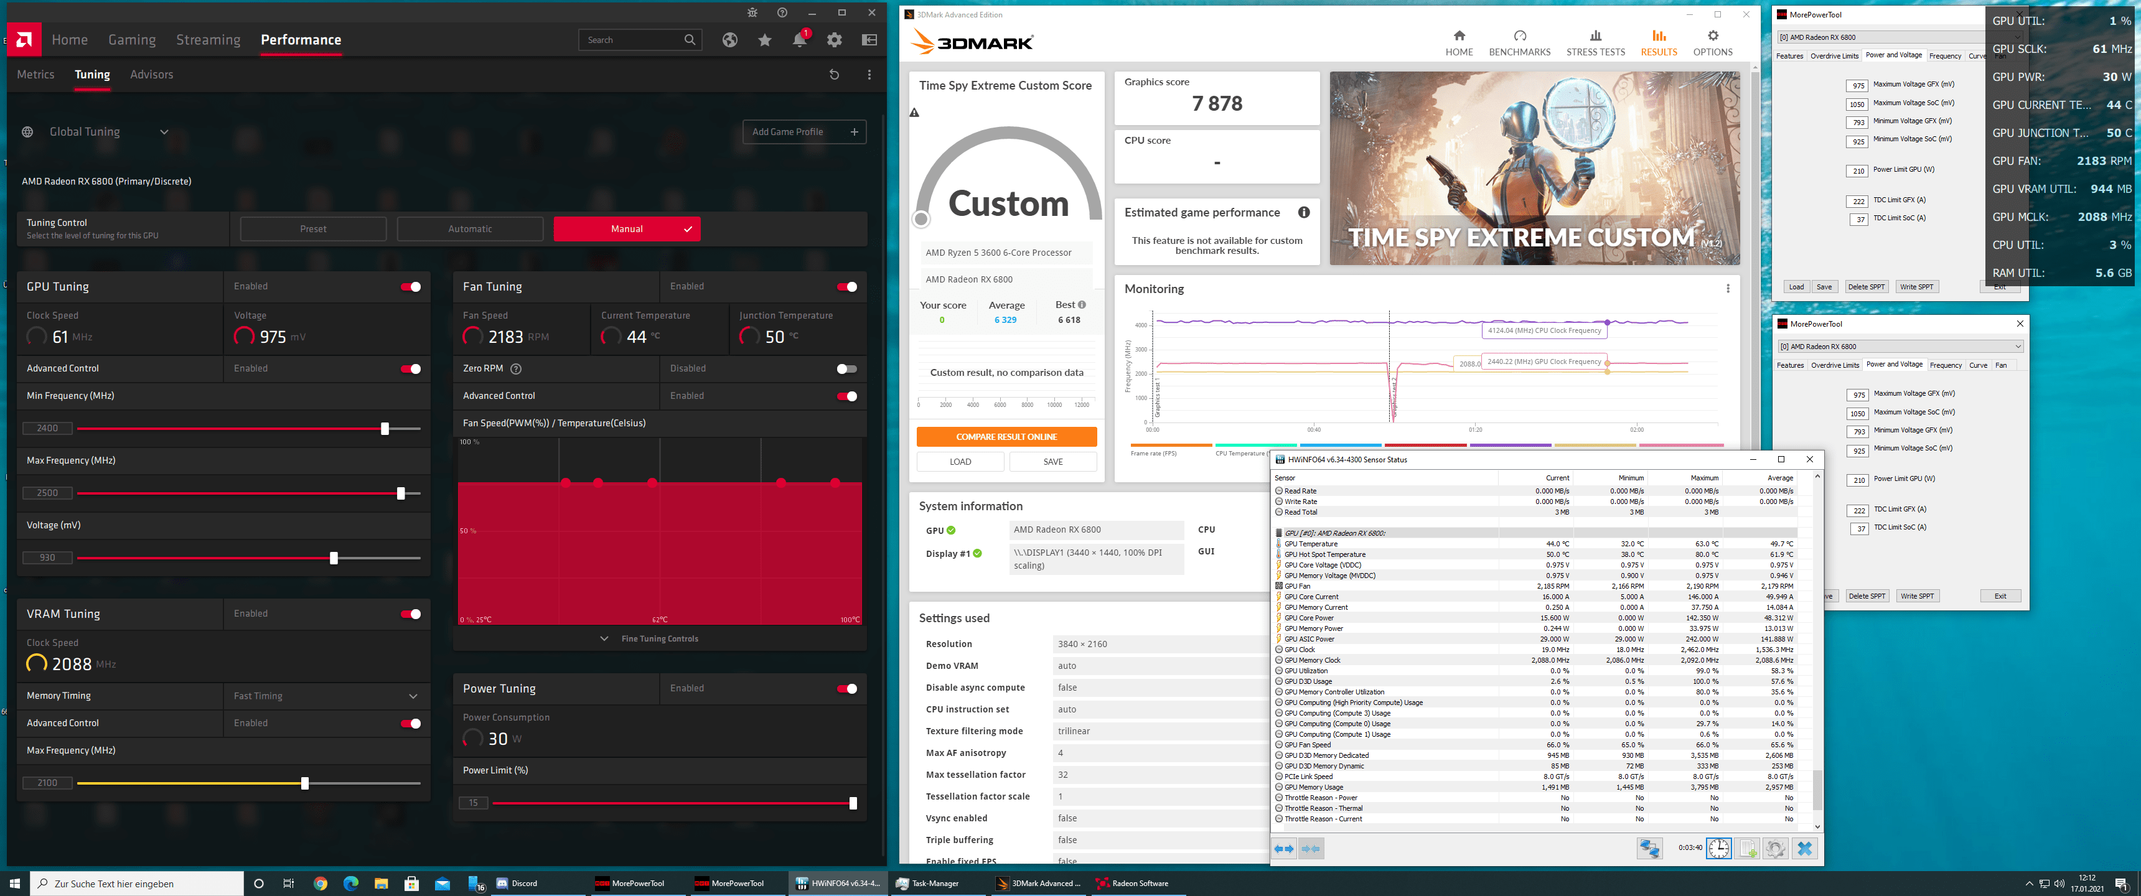Click the Radeon Search field

tap(640, 40)
